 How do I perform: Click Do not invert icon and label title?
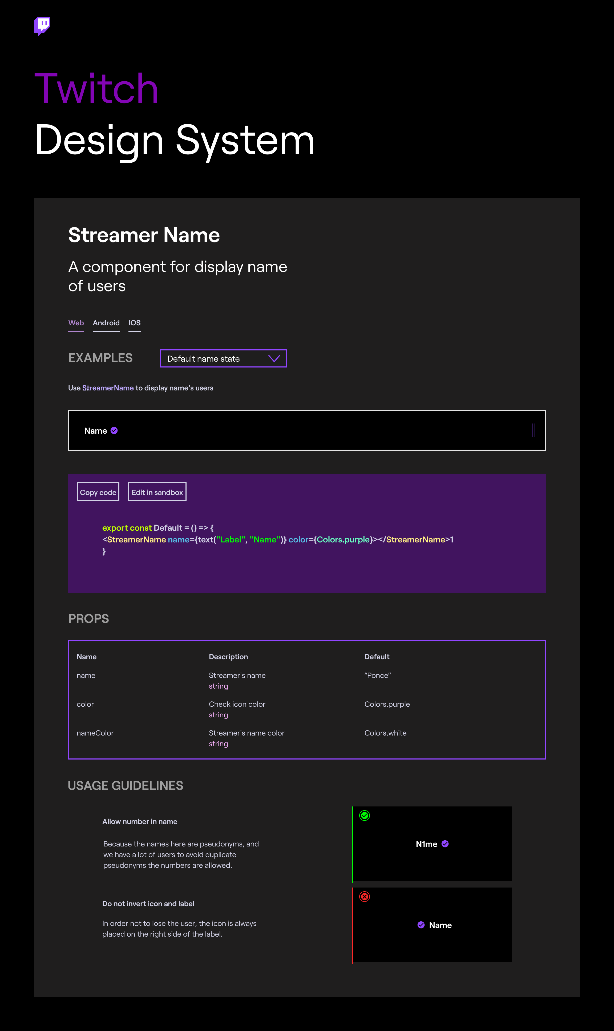(x=148, y=904)
